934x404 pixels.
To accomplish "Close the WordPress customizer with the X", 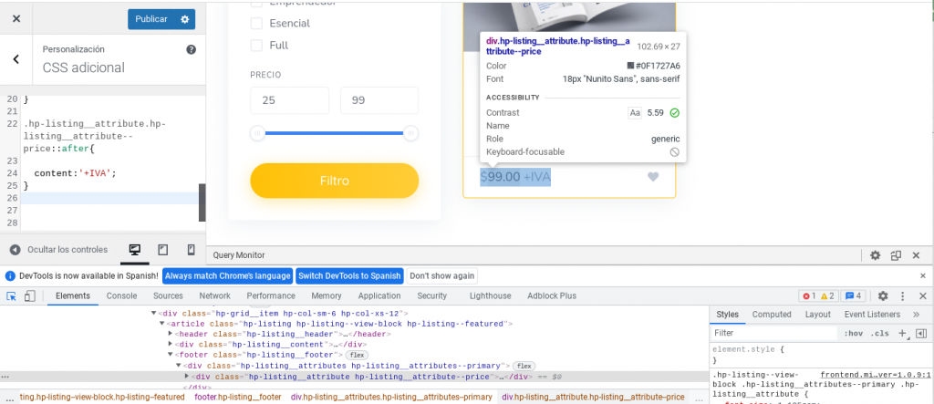I will [x=16, y=19].
